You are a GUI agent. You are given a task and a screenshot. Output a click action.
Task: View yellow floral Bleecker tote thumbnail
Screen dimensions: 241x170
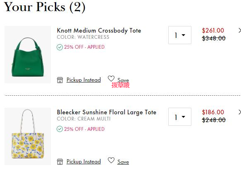(x=28, y=136)
